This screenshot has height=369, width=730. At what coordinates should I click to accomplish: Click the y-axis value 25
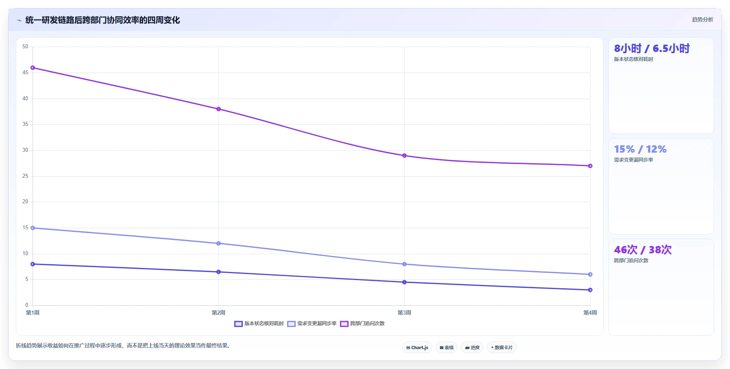pyautogui.click(x=25, y=176)
